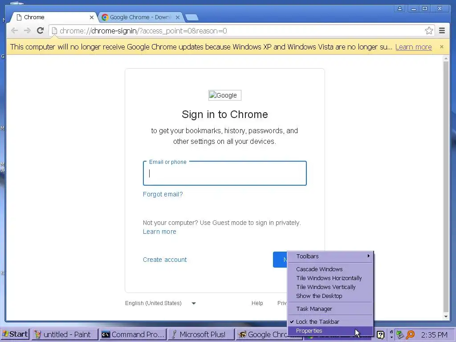456x342 pixels.
Task: Bookmark this page with the star icon
Action: (x=429, y=31)
